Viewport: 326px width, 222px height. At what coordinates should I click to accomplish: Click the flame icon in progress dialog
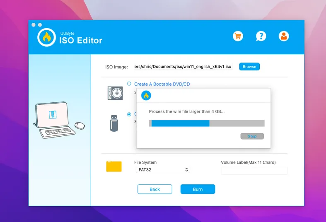(x=146, y=96)
